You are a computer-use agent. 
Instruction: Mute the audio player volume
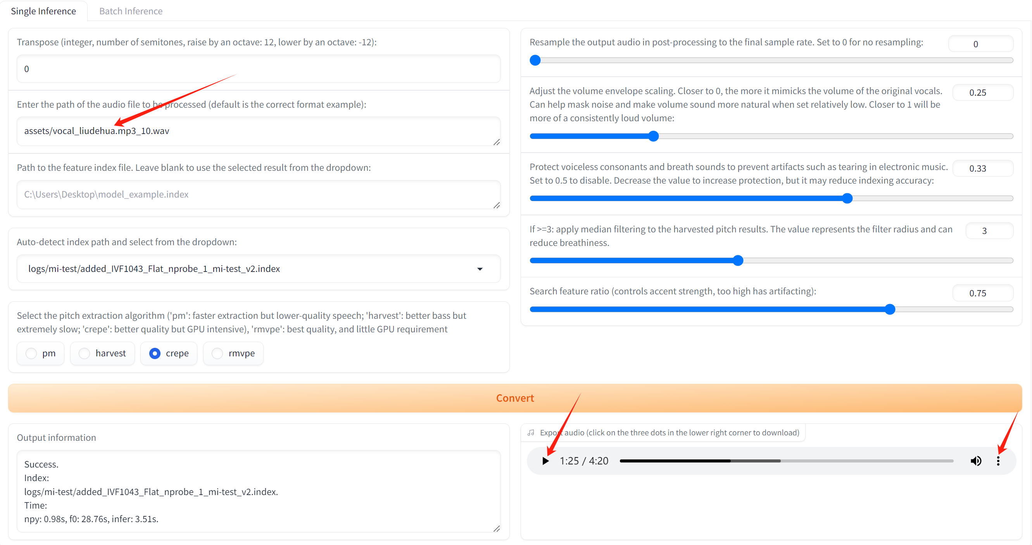coord(976,461)
